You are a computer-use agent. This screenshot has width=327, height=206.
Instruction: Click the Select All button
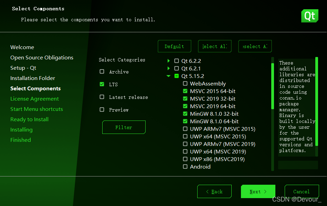[x=214, y=46]
